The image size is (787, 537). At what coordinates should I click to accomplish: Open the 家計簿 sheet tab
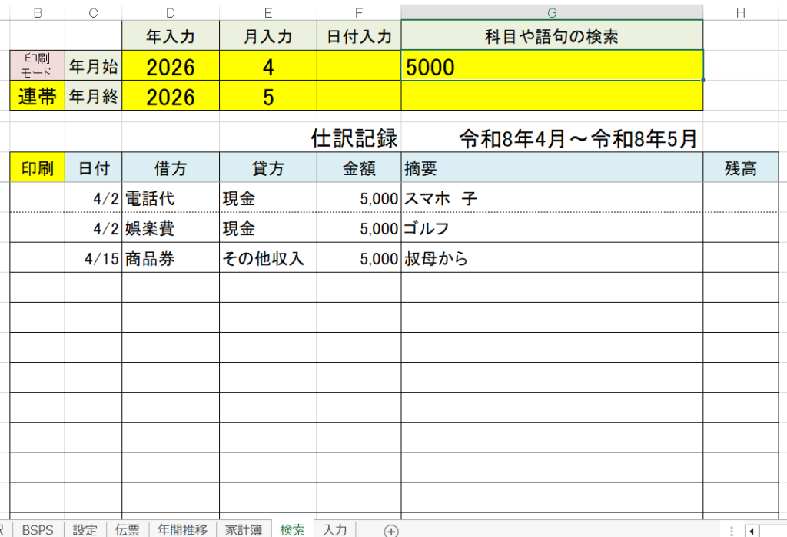244,530
